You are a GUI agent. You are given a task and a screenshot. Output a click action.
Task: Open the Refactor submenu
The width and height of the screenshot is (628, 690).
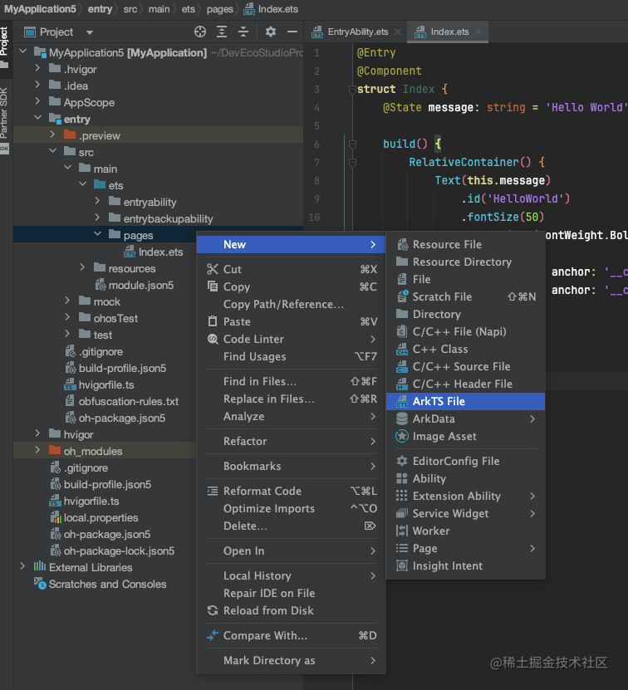tap(291, 441)
